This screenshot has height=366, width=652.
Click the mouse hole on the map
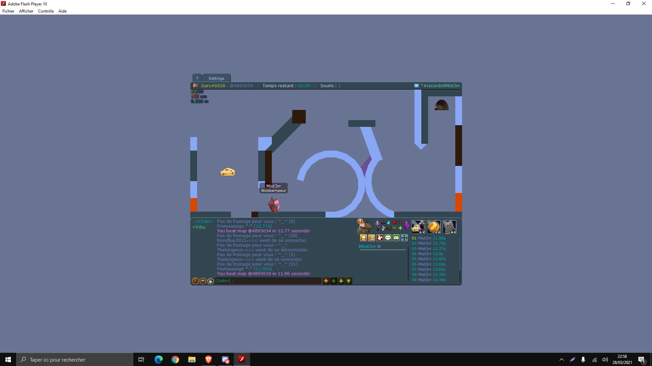(442, 105)
